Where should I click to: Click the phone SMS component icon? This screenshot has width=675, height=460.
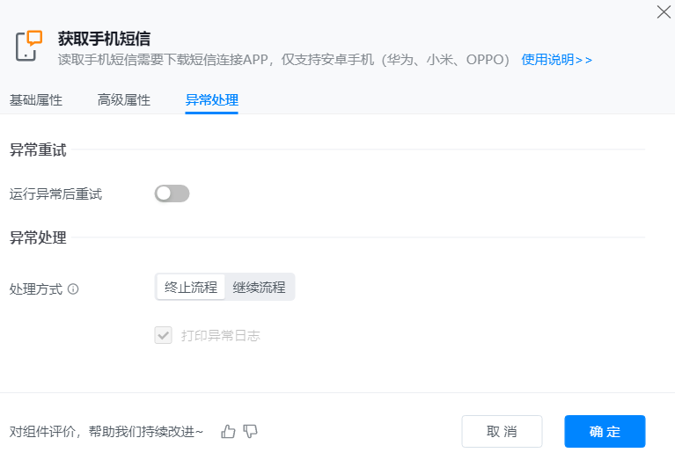(x=29, y=46)
